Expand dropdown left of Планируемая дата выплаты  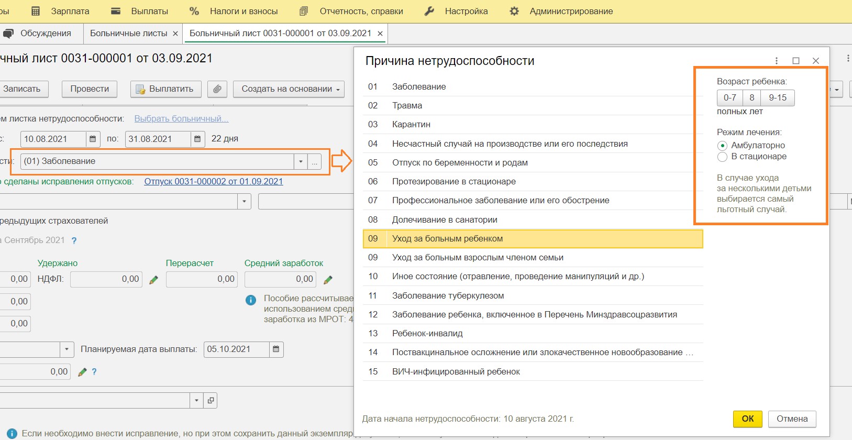(67, 349)
